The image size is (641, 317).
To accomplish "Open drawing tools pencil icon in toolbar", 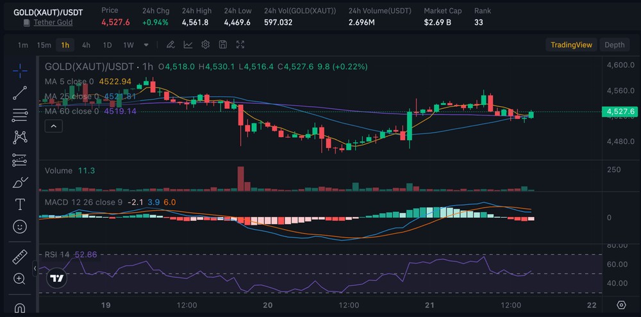I will click(x=171, y=45).
